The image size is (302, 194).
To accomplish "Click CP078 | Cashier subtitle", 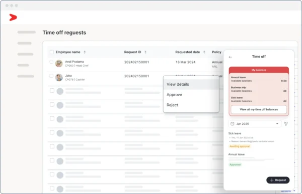I will (74, 80).
